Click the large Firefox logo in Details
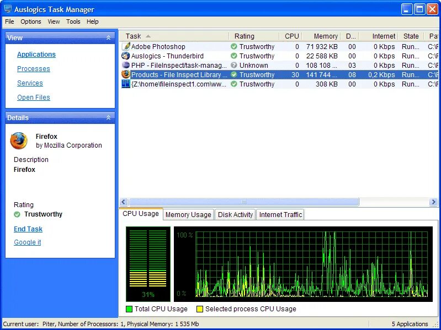 tap(19, 140)
